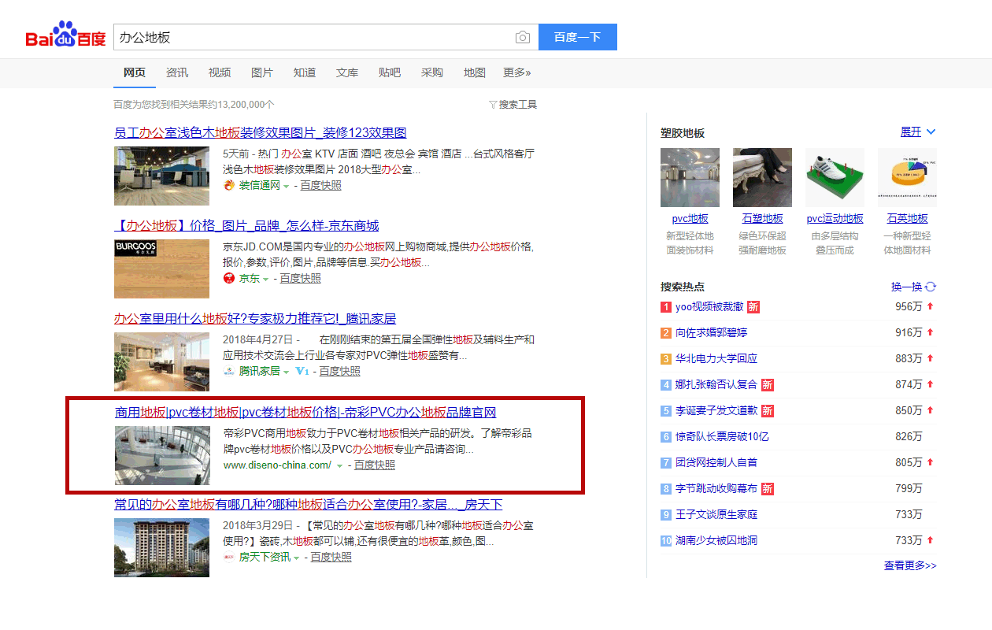Open 百度快照 for the 房天下资讯 result
Viewport: 992px width, 630px height.
tap(331, 558)
